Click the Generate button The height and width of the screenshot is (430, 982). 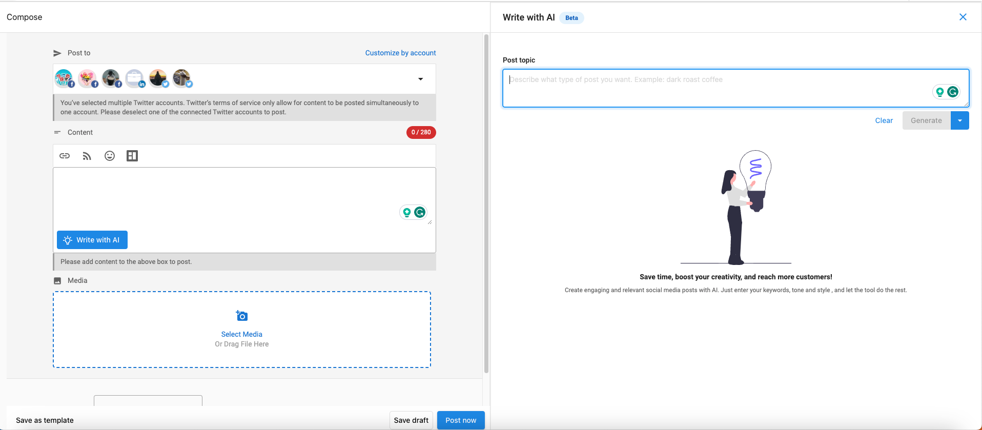[926, 120]
